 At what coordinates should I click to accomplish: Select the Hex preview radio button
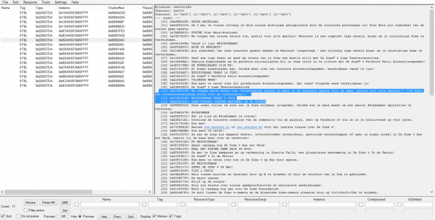[68, 216]
